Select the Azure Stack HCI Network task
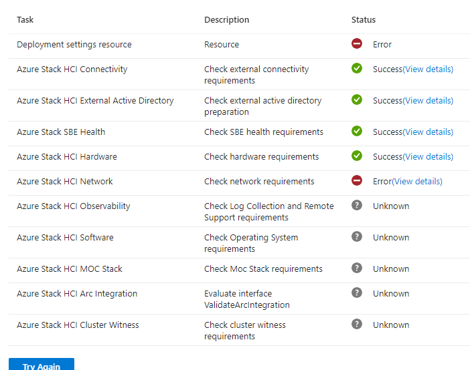The height and width of the screenshot is (370, 470). coord(65,181)
